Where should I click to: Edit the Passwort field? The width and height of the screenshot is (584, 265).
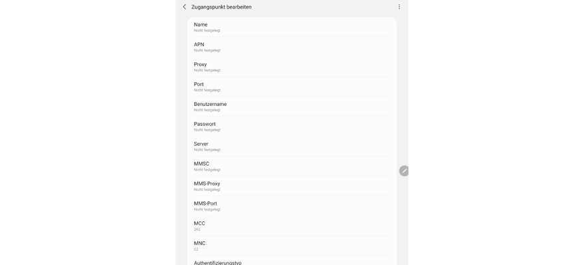click(291, 127)
